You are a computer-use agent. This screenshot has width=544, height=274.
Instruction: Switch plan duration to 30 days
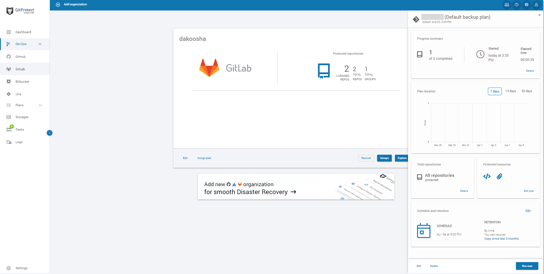pos(527,91)
